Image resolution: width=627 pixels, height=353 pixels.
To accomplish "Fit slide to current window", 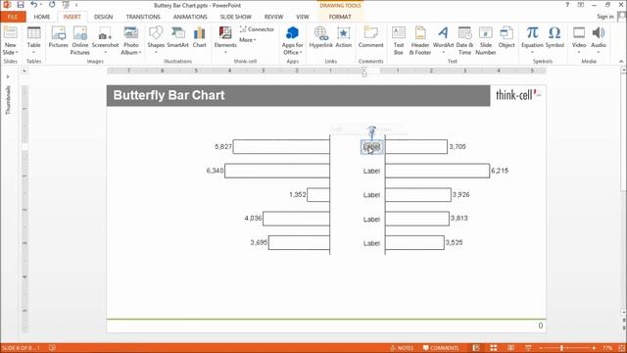I will [621, 348].
